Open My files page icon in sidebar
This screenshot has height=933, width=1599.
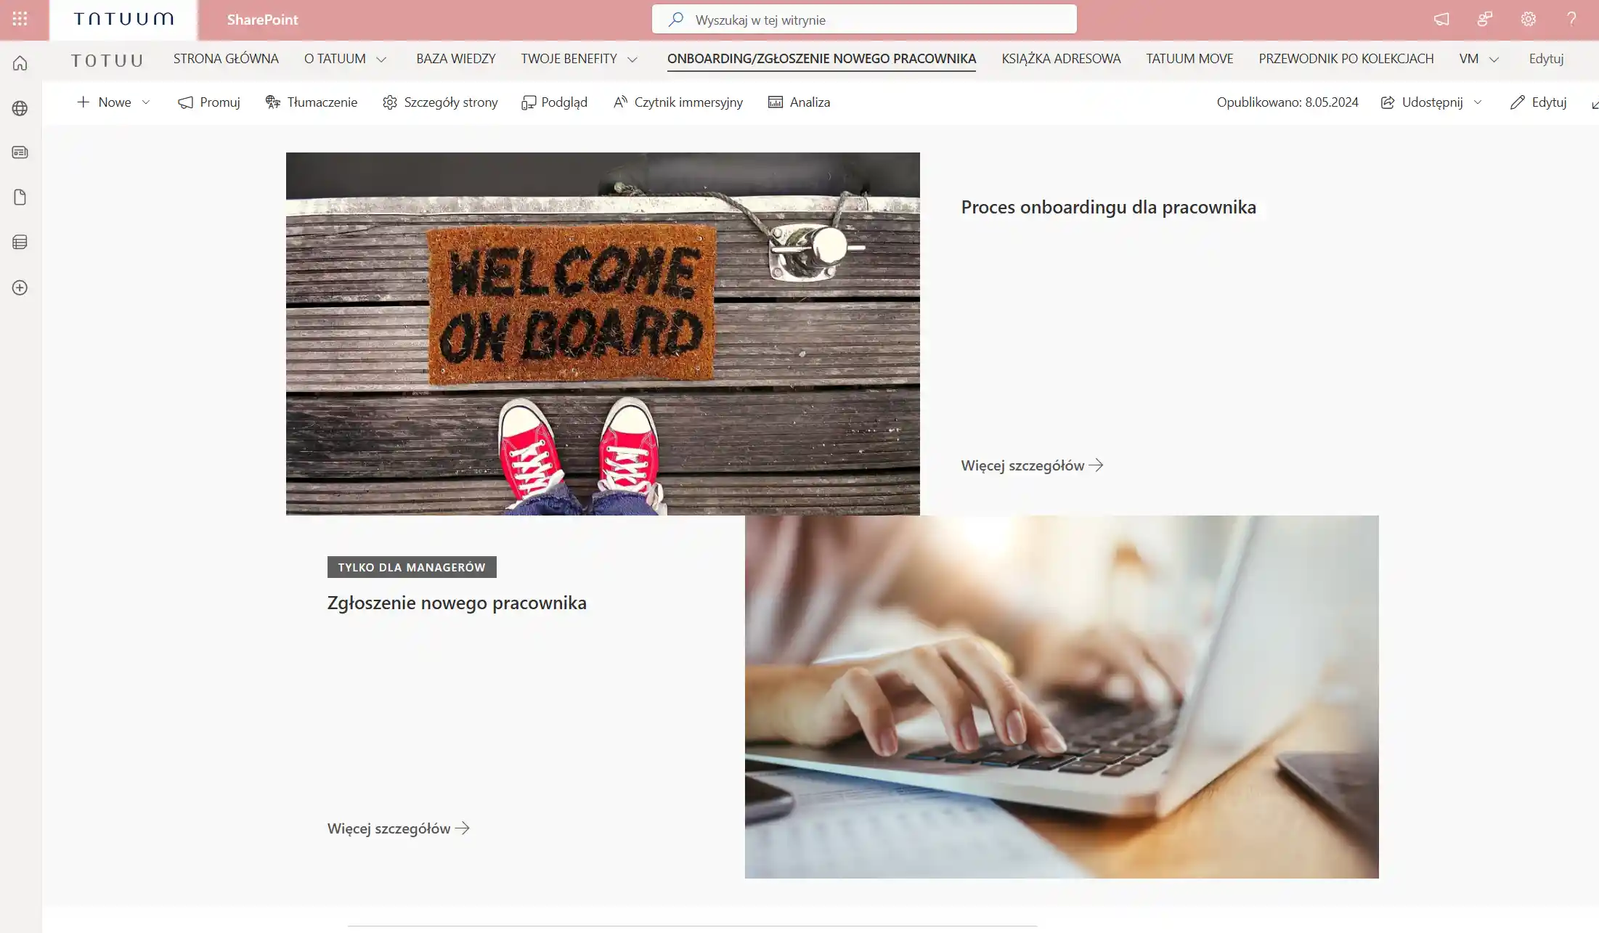pos(20,197)
